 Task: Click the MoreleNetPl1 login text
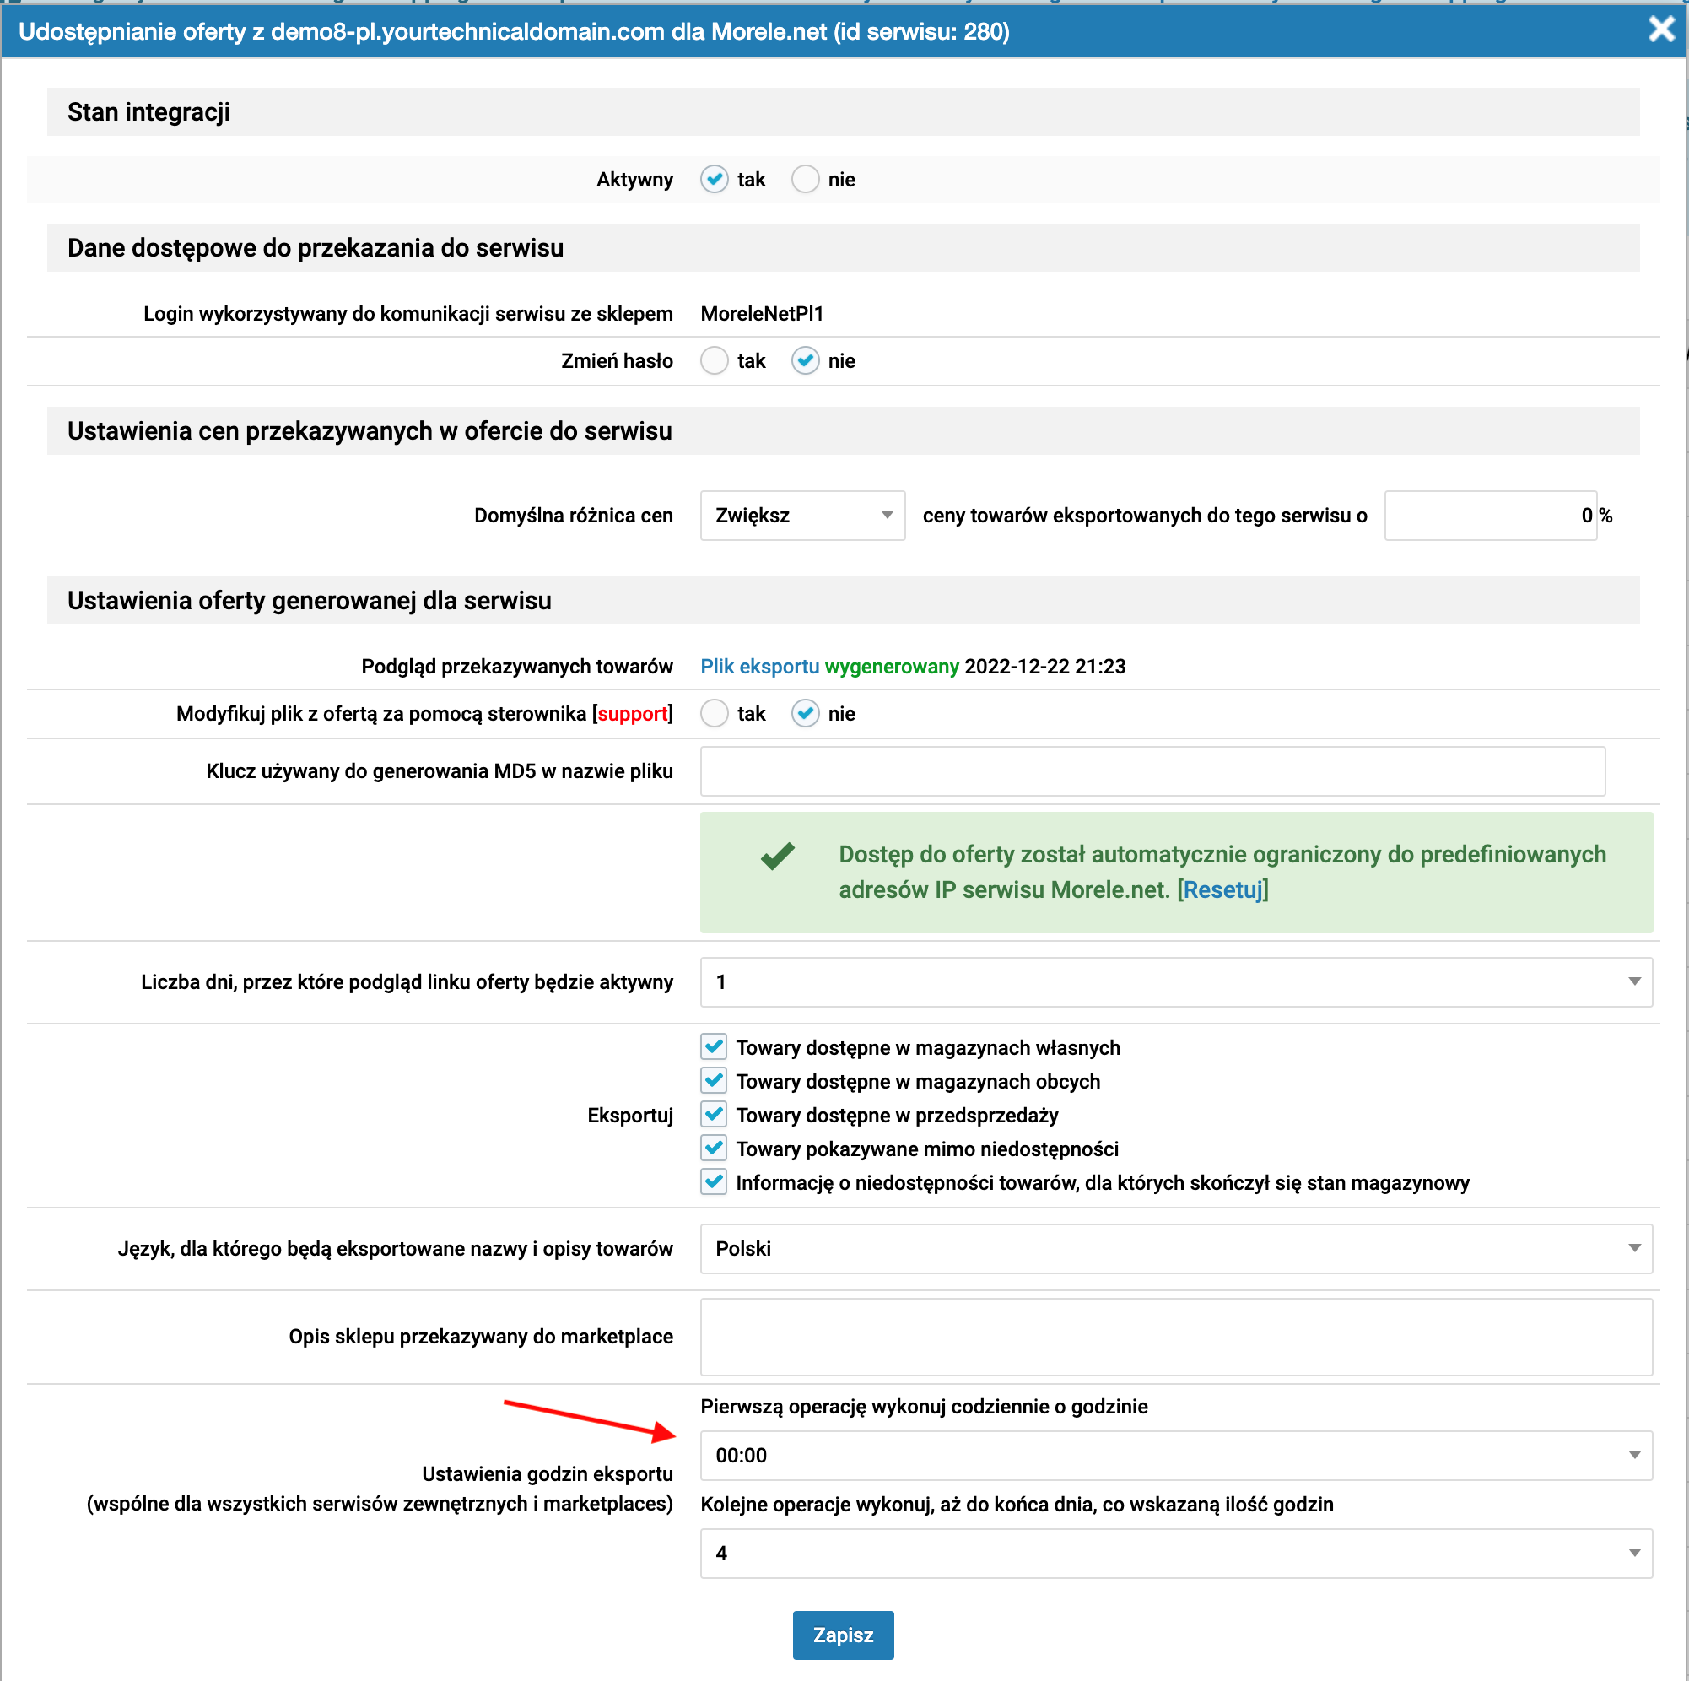pyautogui.click(x=762, y=314)
